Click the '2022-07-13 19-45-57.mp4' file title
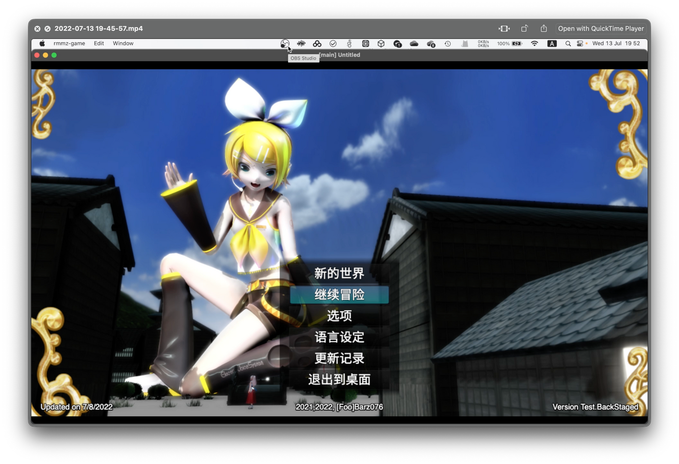Viewport: 679px width, 464px height. pyautogui.click(x=98, y=29)
